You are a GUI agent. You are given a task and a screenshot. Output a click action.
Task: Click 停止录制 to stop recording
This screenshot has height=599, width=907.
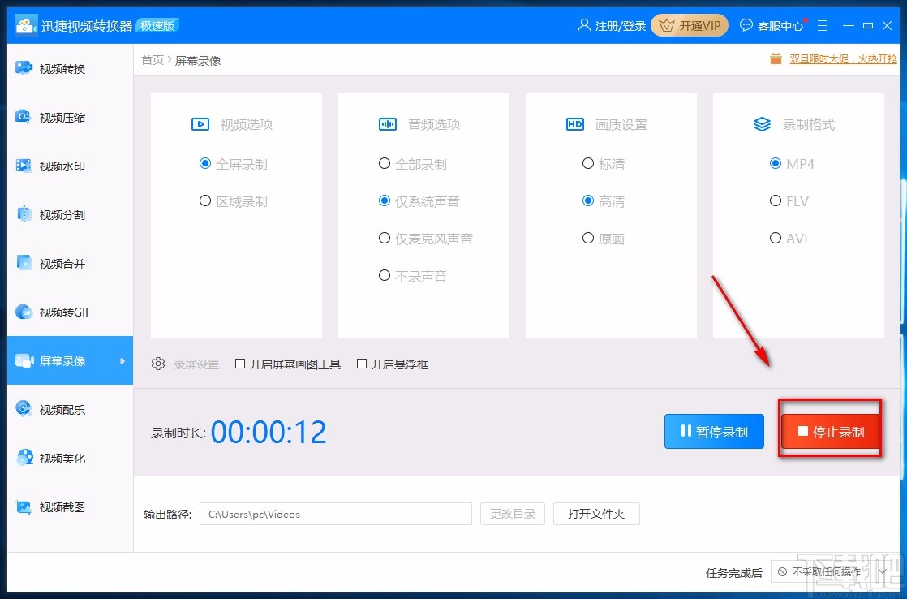(x=830, y=431)
